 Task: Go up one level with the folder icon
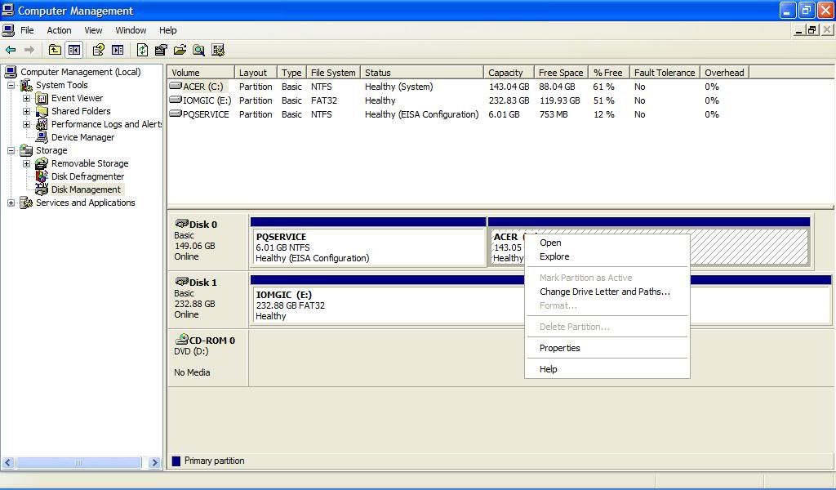click(55, 50)
